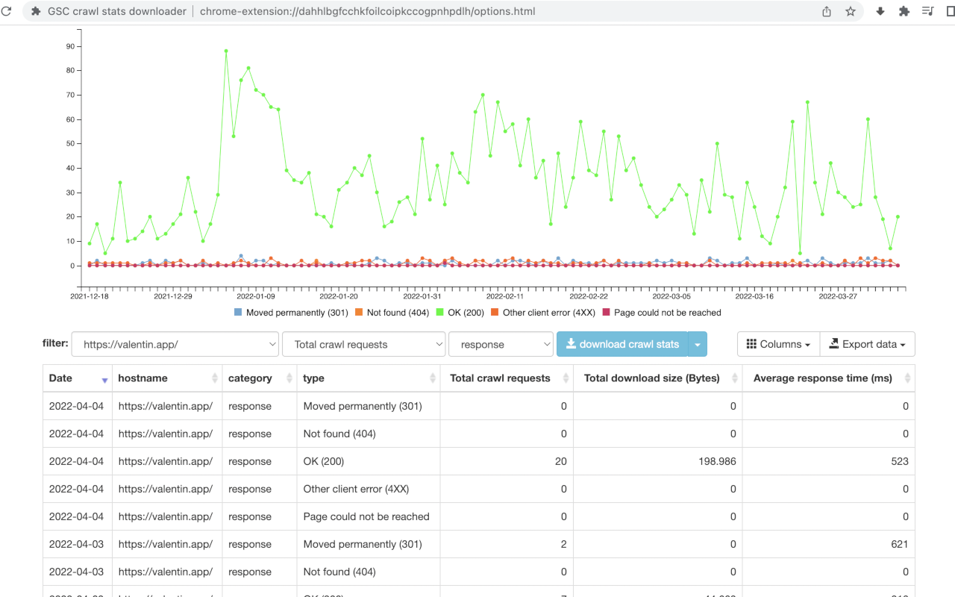Open the reading list icon
Viewport: 955px width, 597px height.
tap(927, 11)
